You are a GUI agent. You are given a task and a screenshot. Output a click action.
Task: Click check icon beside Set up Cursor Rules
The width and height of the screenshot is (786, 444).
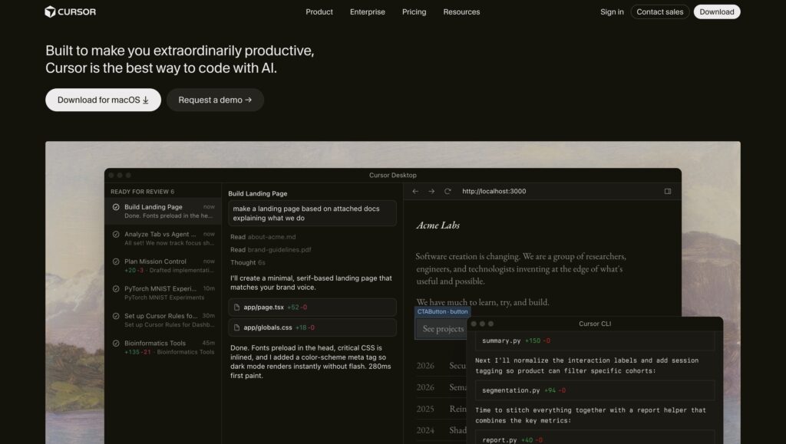click(116, 316)
